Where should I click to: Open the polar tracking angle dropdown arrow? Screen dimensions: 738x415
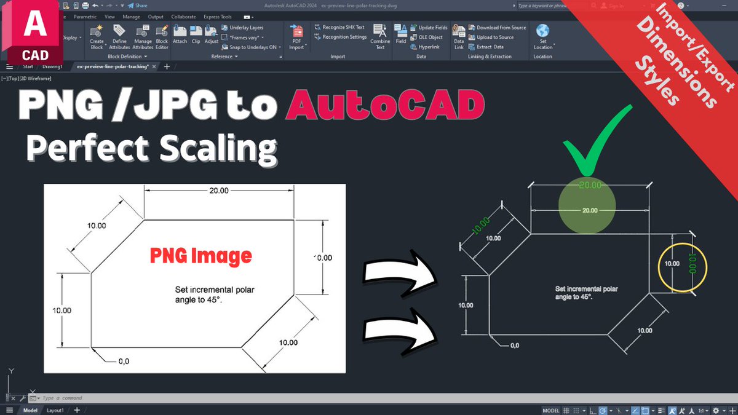(x=611, y=410)
